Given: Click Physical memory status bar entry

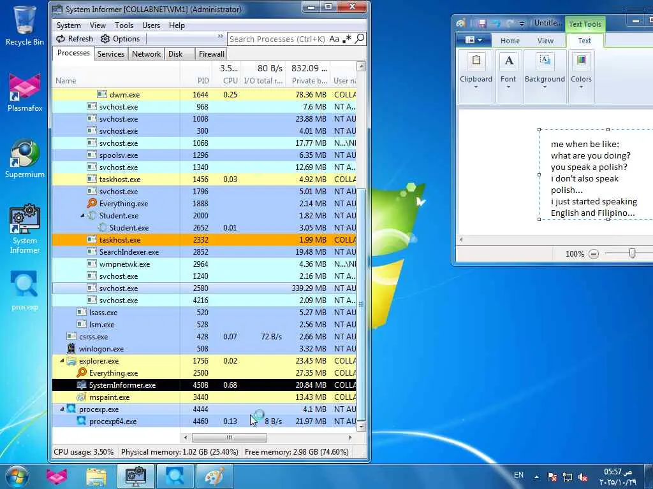Looking at the screenshot, I should (179, 451).
